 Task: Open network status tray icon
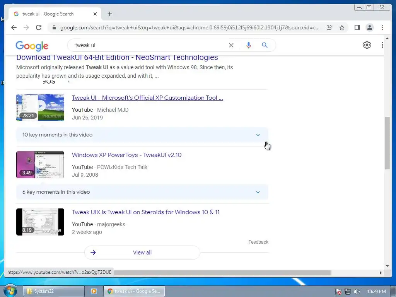coord(348,292)
